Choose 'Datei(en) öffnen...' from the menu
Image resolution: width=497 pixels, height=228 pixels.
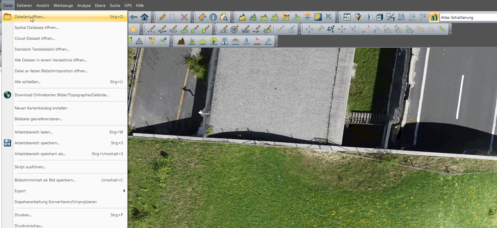[x=65, y=17]
